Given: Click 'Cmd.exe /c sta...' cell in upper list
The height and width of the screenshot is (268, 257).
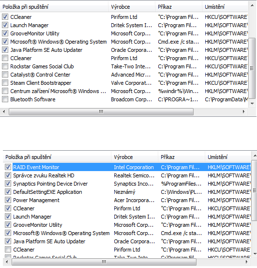Looking at the screenshot, I should pos(178,42).
